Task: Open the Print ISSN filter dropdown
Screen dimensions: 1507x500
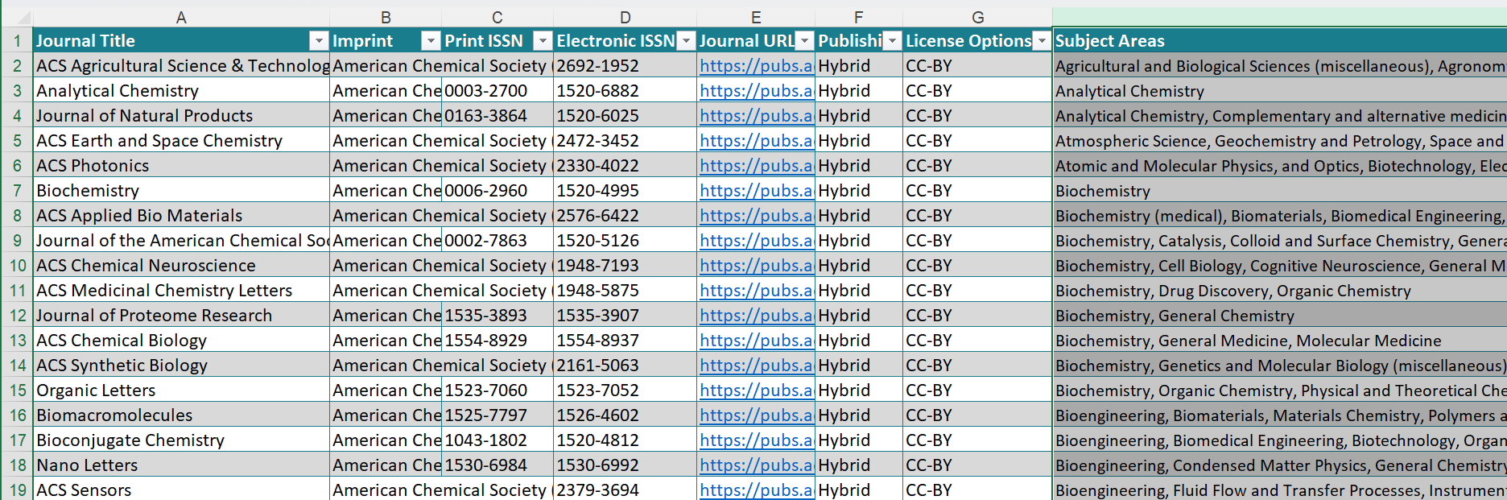Action: 543,41
